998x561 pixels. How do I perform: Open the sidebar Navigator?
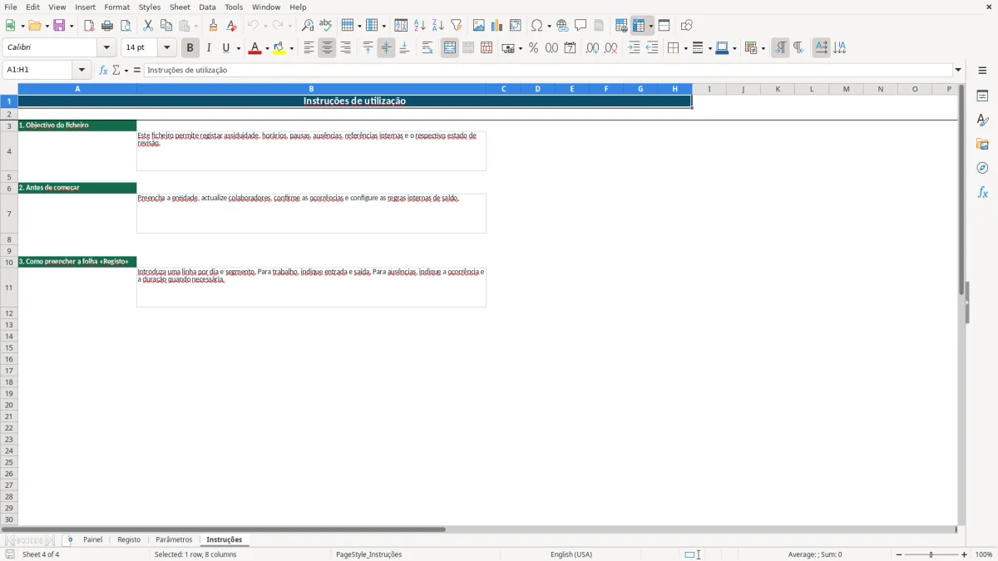pos(982,168)
